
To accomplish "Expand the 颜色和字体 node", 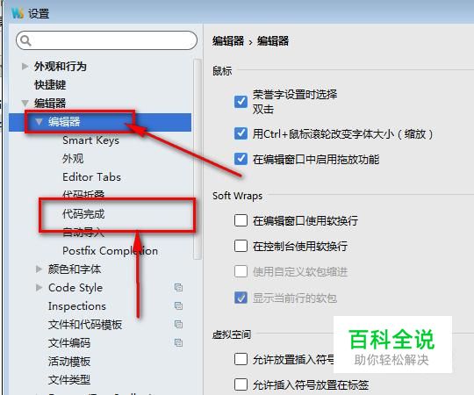I will (x=39, y=269).
